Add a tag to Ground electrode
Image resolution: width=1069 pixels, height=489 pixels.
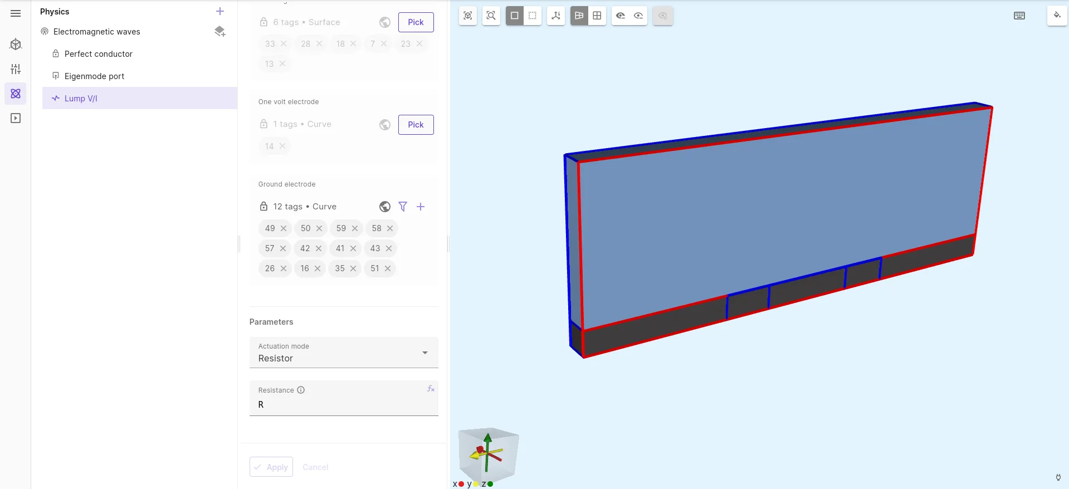(421, 207)
